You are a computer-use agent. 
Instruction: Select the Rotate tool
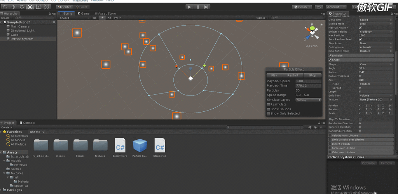22,7
